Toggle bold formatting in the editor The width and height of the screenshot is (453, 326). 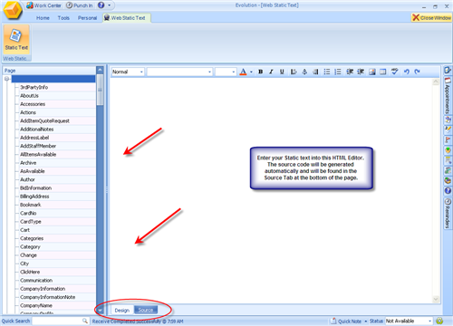260,72
